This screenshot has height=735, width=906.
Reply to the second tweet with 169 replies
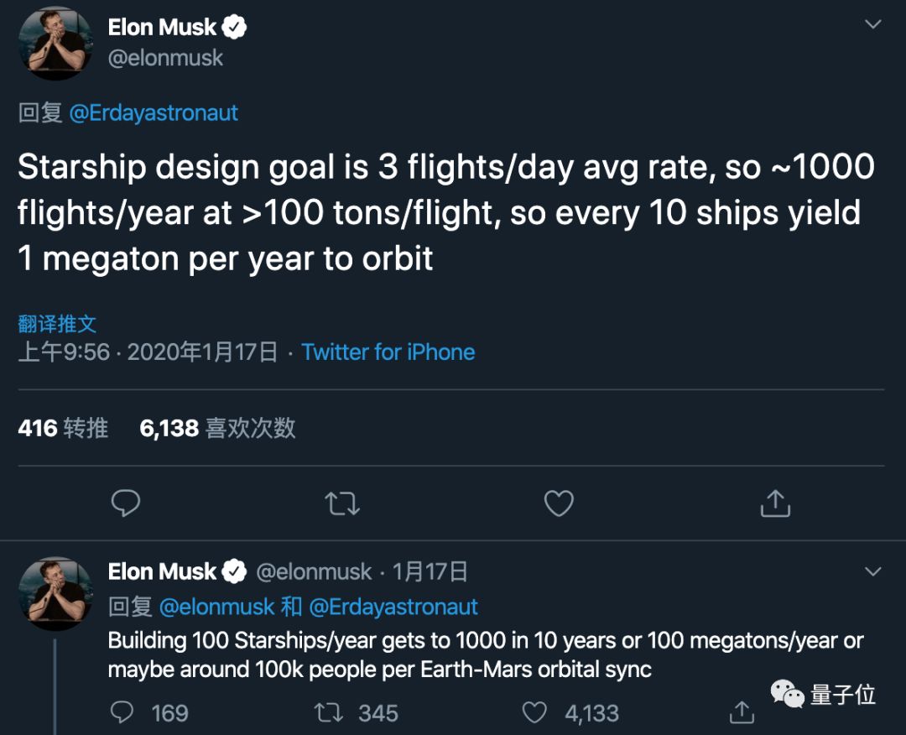pos(122,713)
